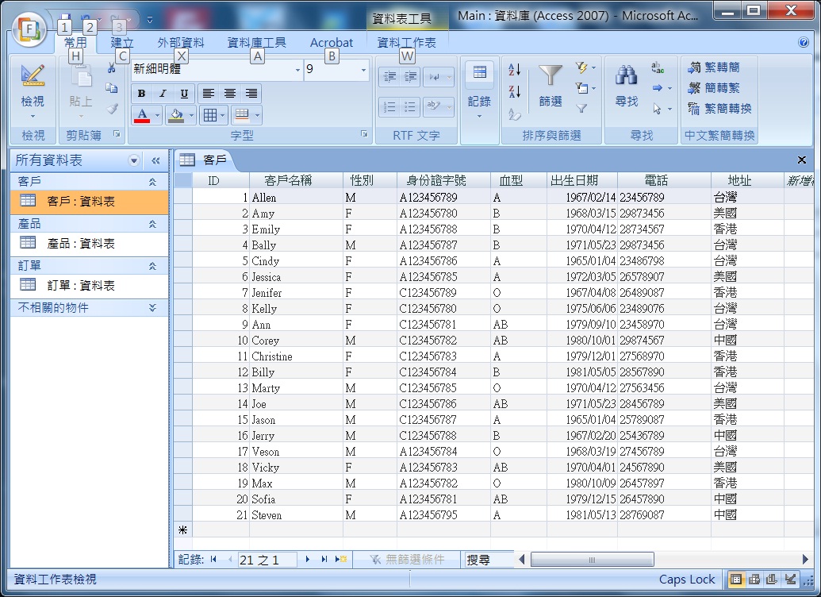The height and width of the screenshot is (597, 821).
Task: Switch to the Acrobat tab
Action: click(x=332, y=43)
